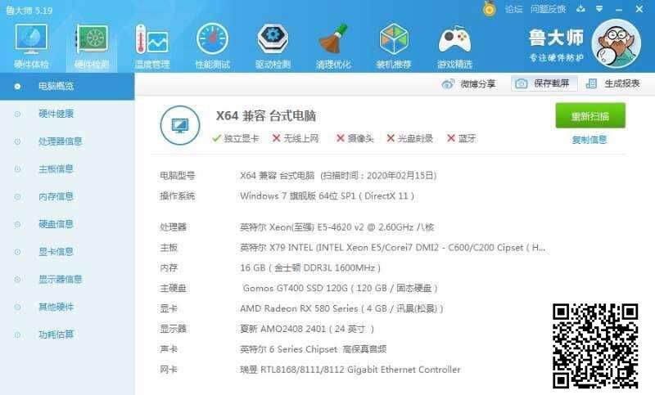Click the 保存截屏 screenshot button
Viewport: 655px width, 395px height.
point(545,83)
